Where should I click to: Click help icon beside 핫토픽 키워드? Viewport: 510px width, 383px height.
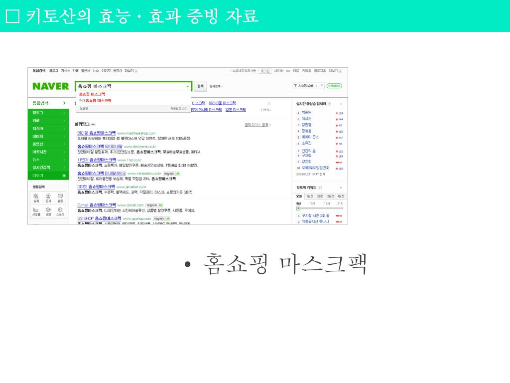click(320, 188)
